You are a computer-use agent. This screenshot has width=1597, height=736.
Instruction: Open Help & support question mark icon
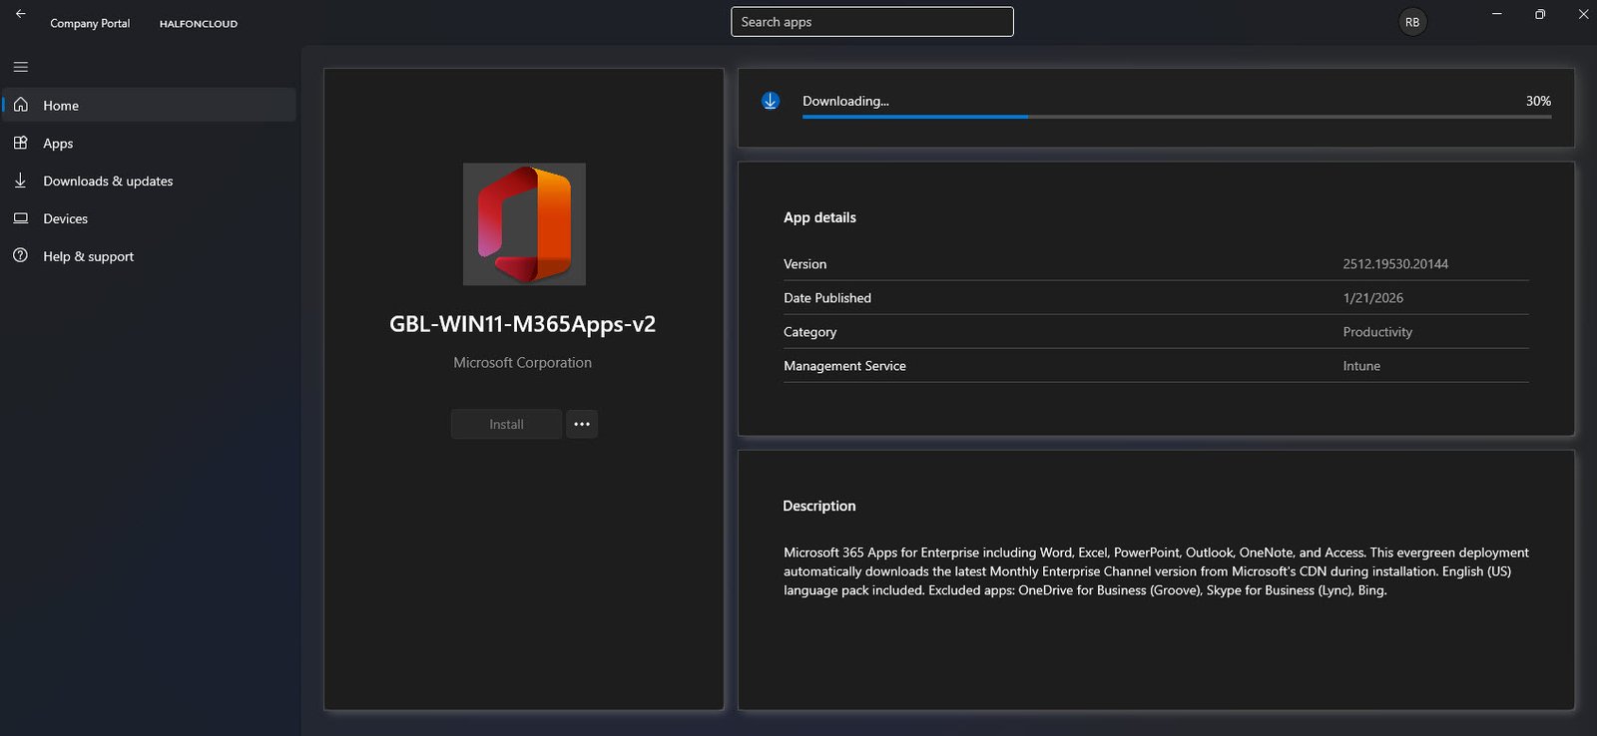(20, 256)
